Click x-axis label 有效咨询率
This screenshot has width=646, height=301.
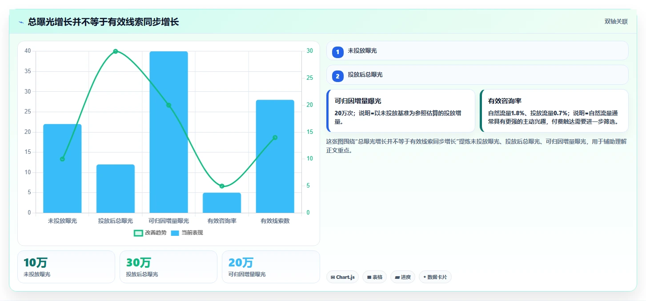(222, 221)
